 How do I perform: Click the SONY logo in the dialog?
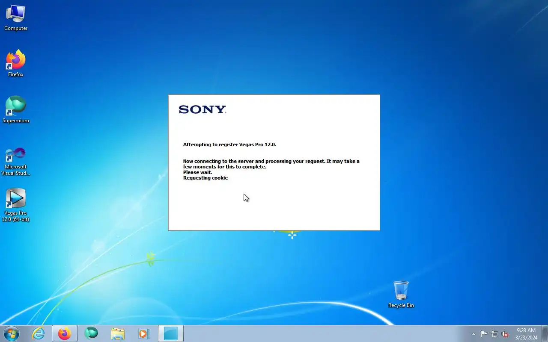point(203,109)
